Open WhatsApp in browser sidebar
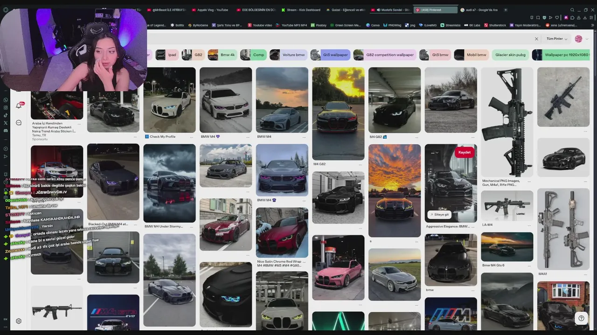Image resolution: width=597 pixels, height=335 pixels. pos(6,100)
